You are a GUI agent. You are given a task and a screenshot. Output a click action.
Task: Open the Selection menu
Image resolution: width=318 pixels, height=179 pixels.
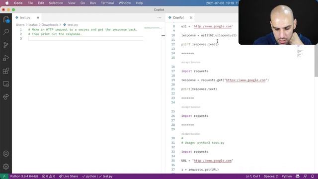coord(56,3)
